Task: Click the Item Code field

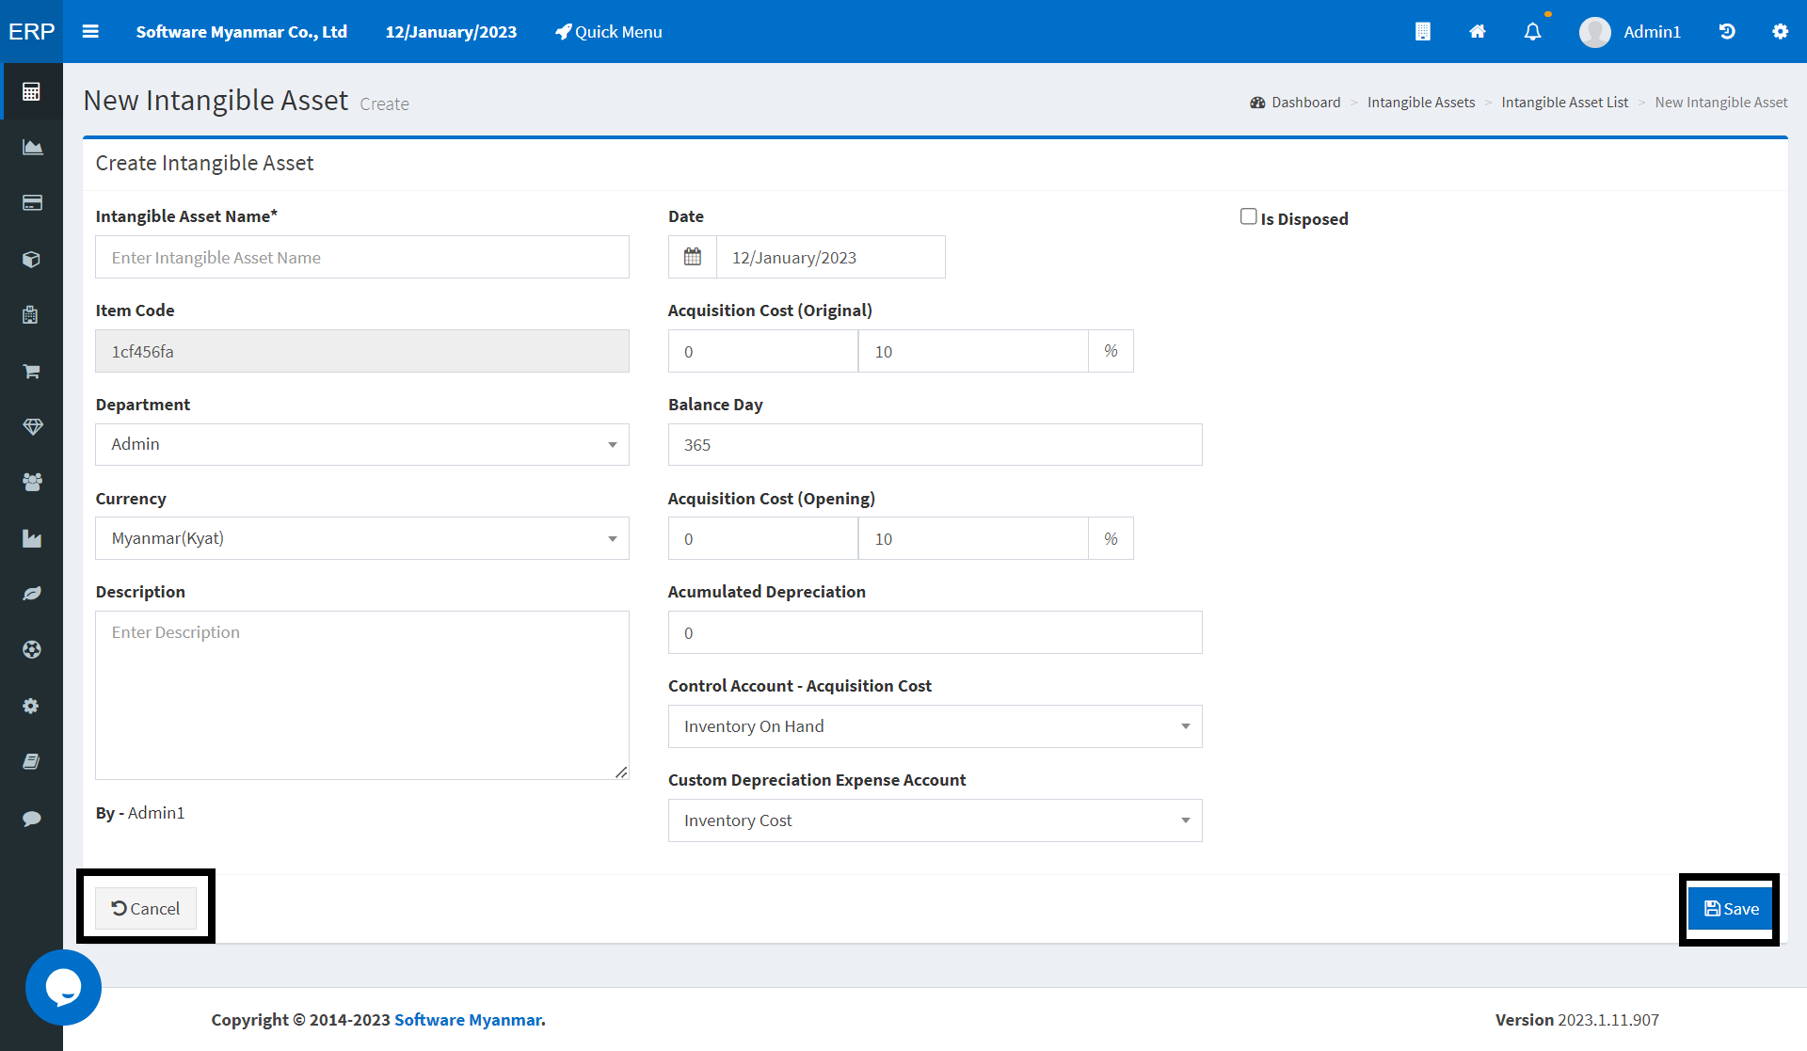Action: (361, 351)
